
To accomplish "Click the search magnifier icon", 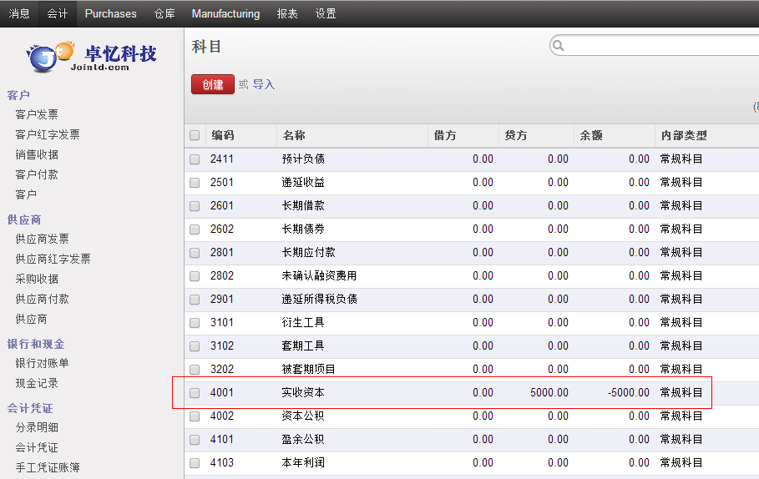I will pos(559,46).
